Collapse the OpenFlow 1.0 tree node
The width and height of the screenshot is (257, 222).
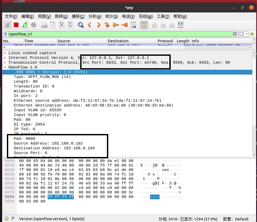click(5, 67)
